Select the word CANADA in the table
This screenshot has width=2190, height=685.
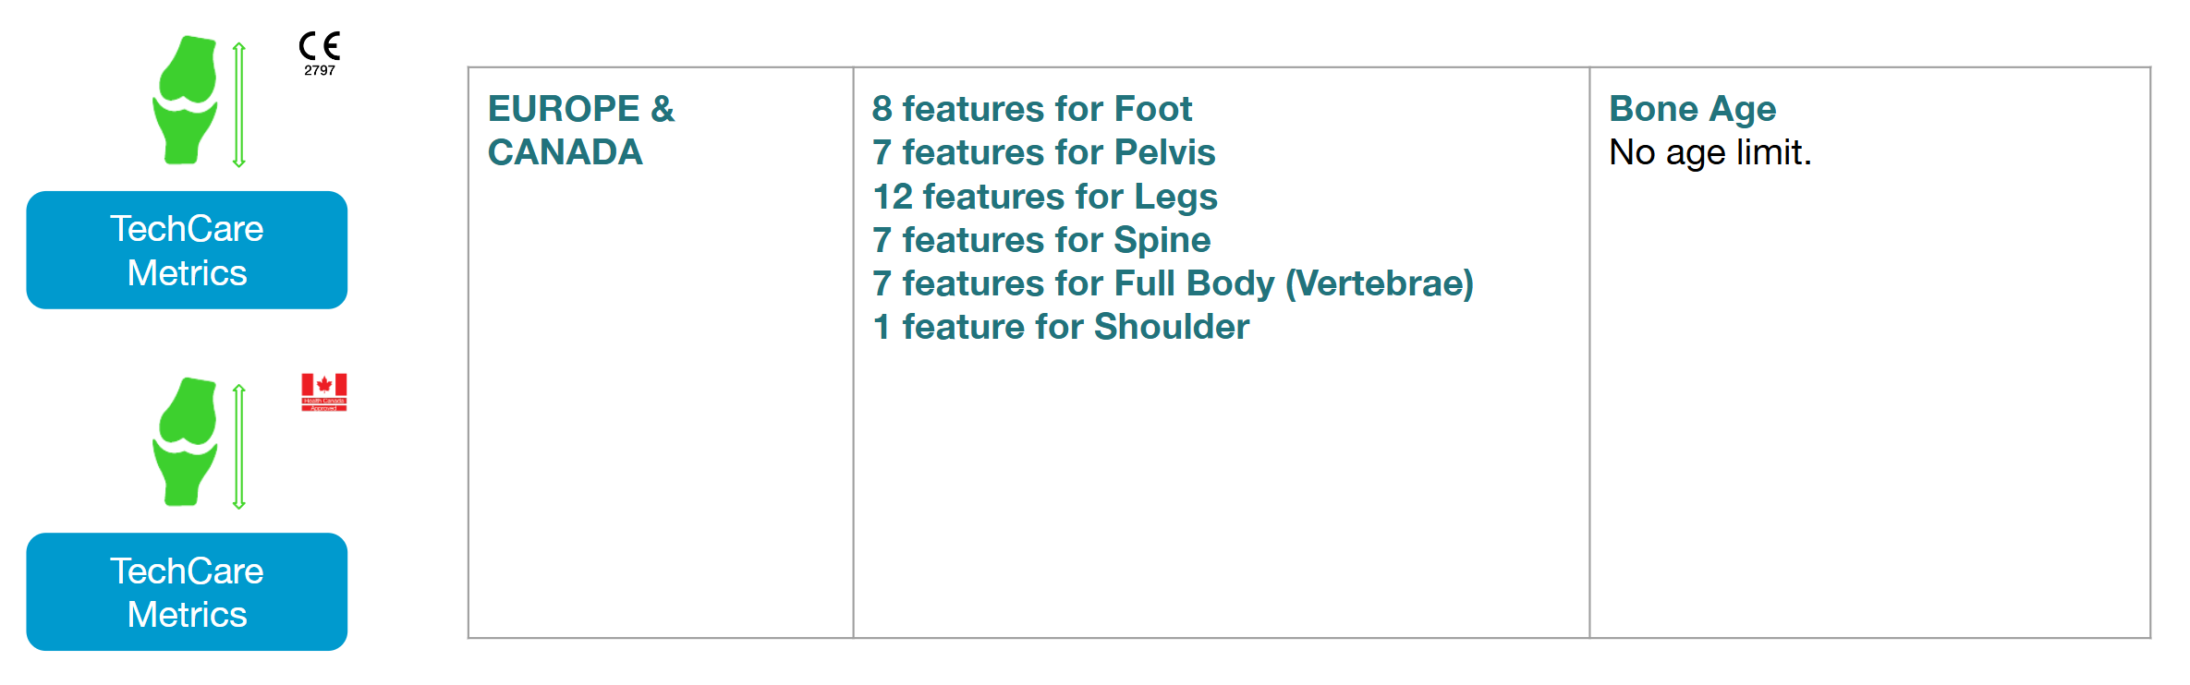565,152
